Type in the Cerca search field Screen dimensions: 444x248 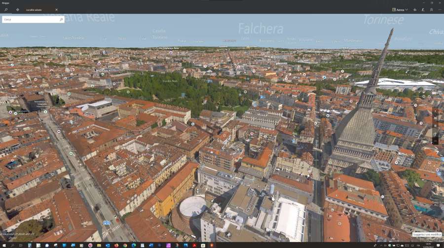pyautogui.click(x=30, y=20)
